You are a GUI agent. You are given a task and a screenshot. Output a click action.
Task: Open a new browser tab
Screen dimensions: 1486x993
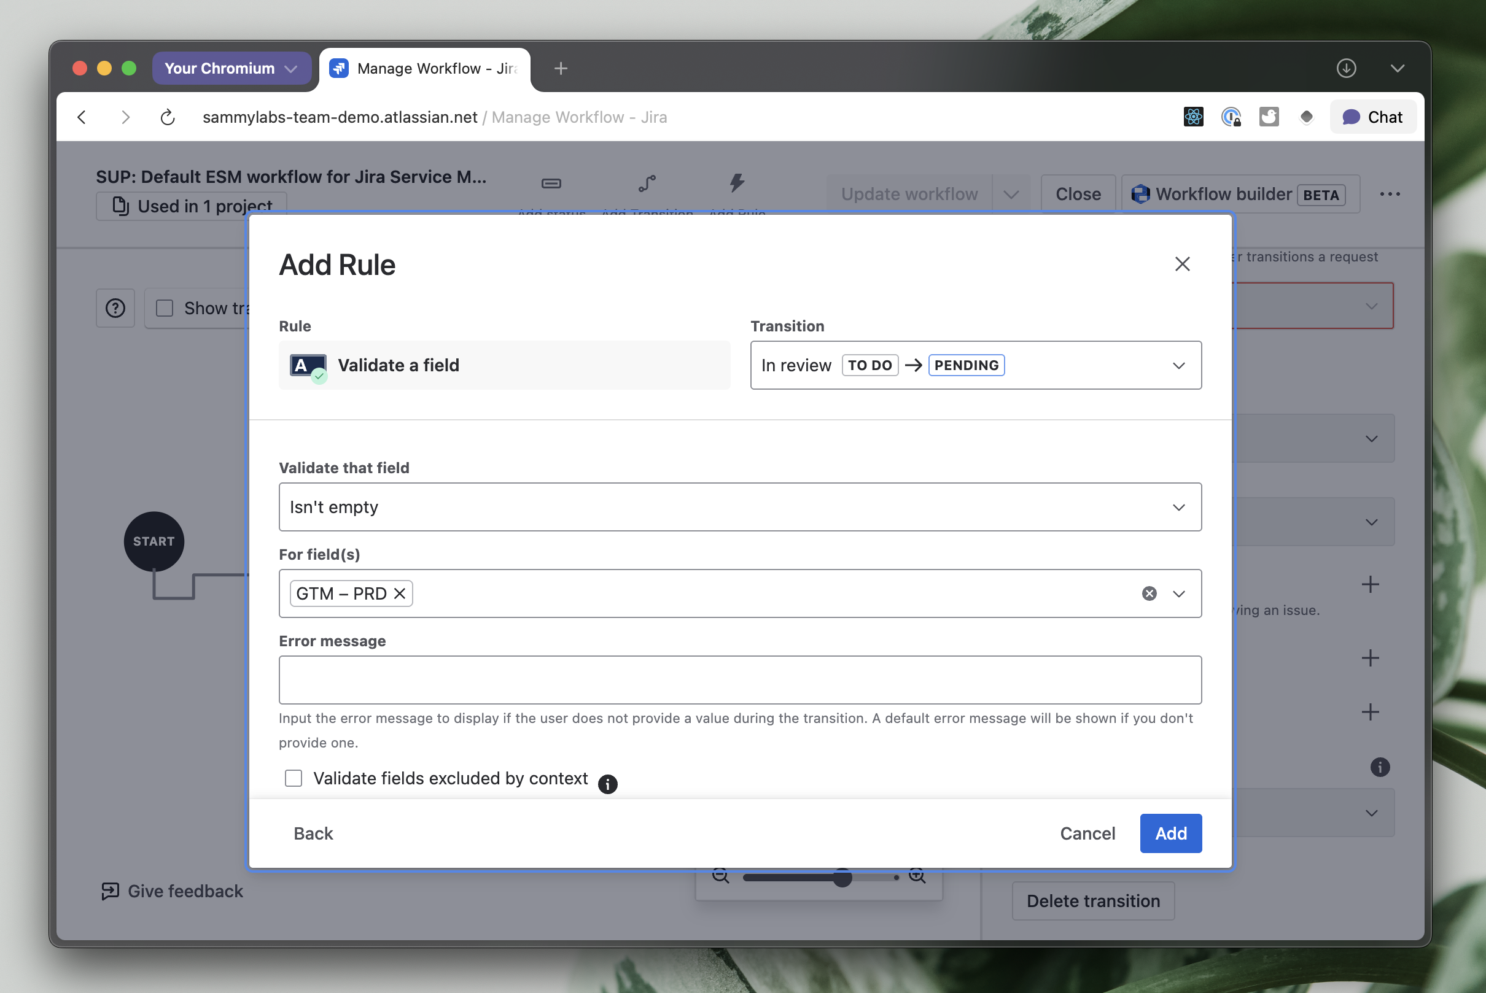tap(560, 68)
